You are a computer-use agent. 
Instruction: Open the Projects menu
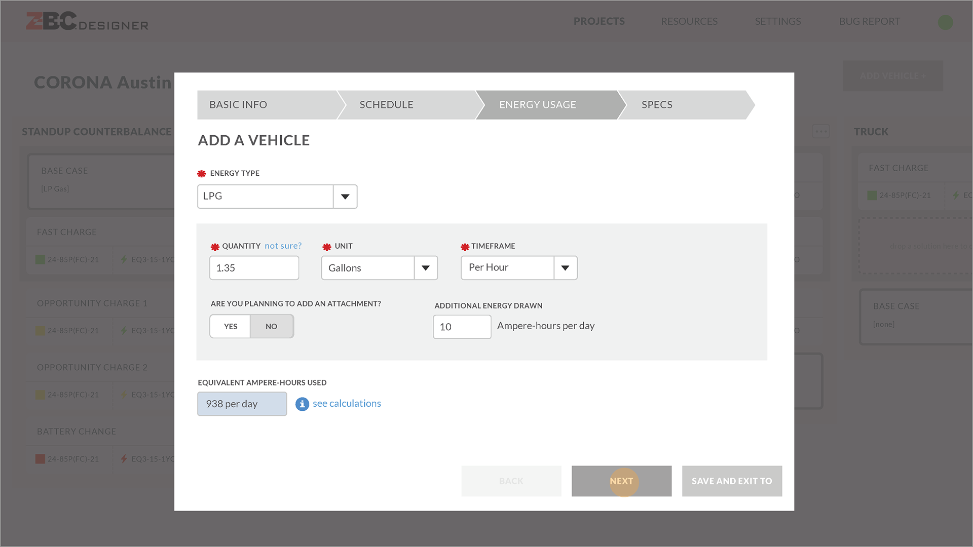tap(599, 22)
